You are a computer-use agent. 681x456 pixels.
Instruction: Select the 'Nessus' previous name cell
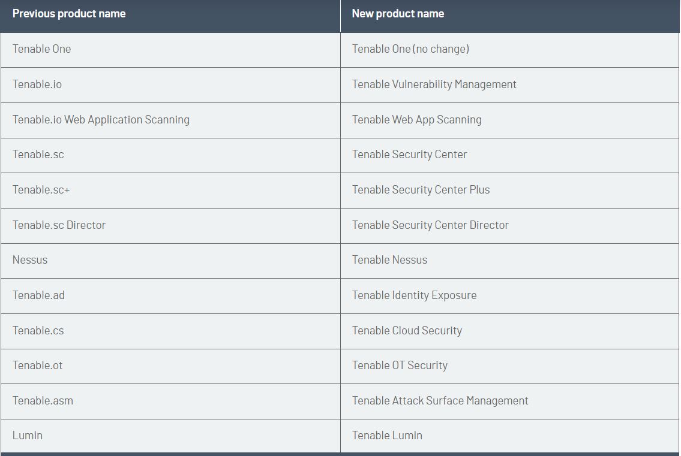click(170, 261)
